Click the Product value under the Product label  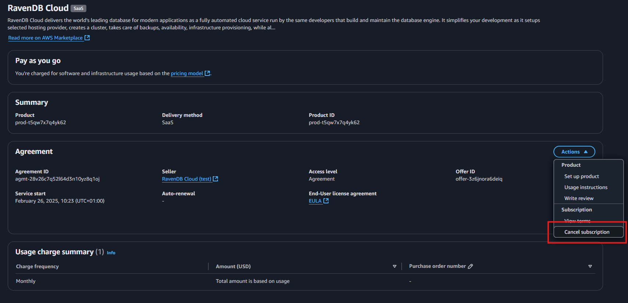pos(40,122)
